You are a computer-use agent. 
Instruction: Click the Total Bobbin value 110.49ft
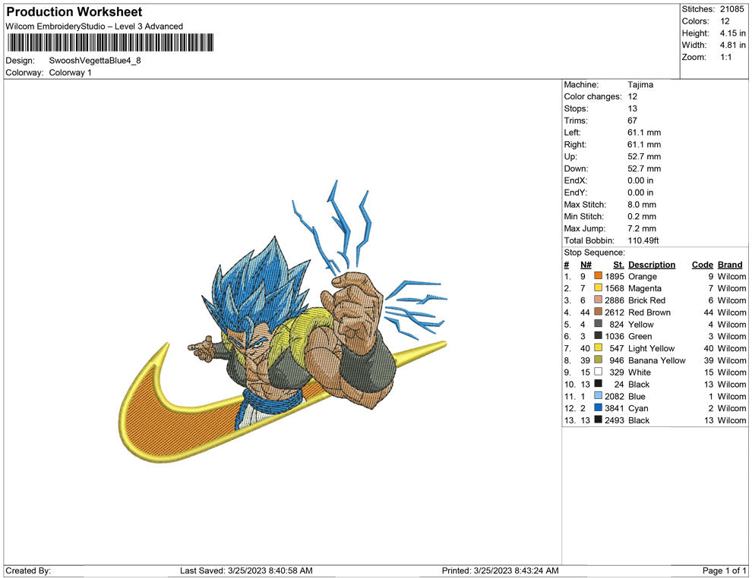643,240
